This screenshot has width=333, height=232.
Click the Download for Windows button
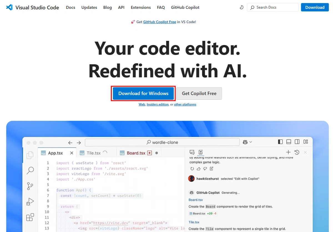(143, 93)
